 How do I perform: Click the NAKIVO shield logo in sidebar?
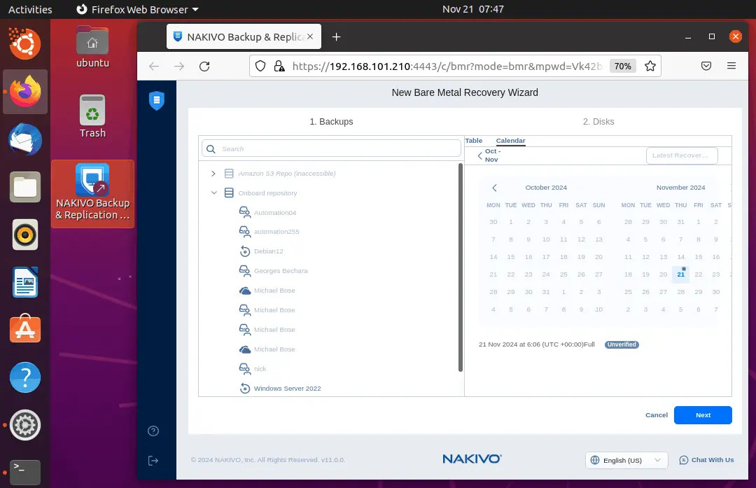(x=157, y=100)
